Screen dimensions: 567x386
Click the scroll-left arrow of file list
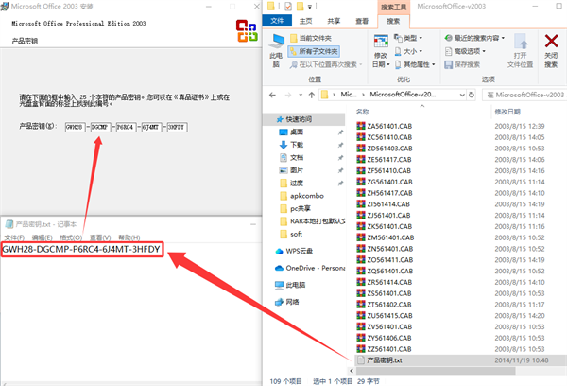click(352, 371)
